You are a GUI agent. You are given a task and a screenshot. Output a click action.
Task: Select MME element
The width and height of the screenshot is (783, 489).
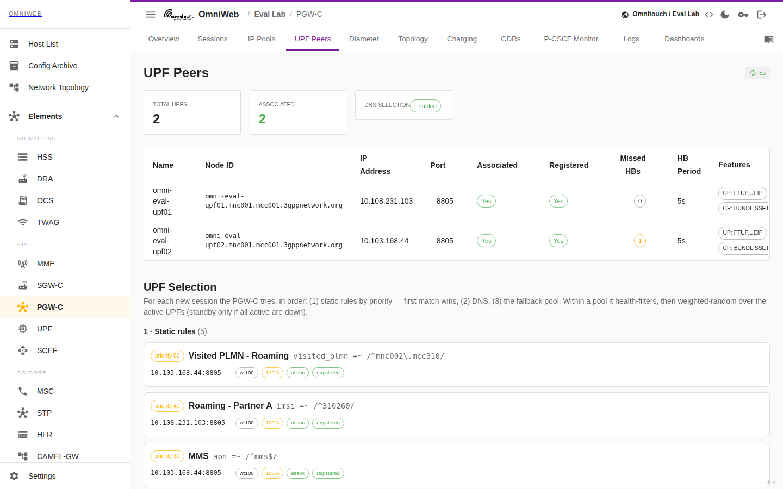tap(65, 264)
